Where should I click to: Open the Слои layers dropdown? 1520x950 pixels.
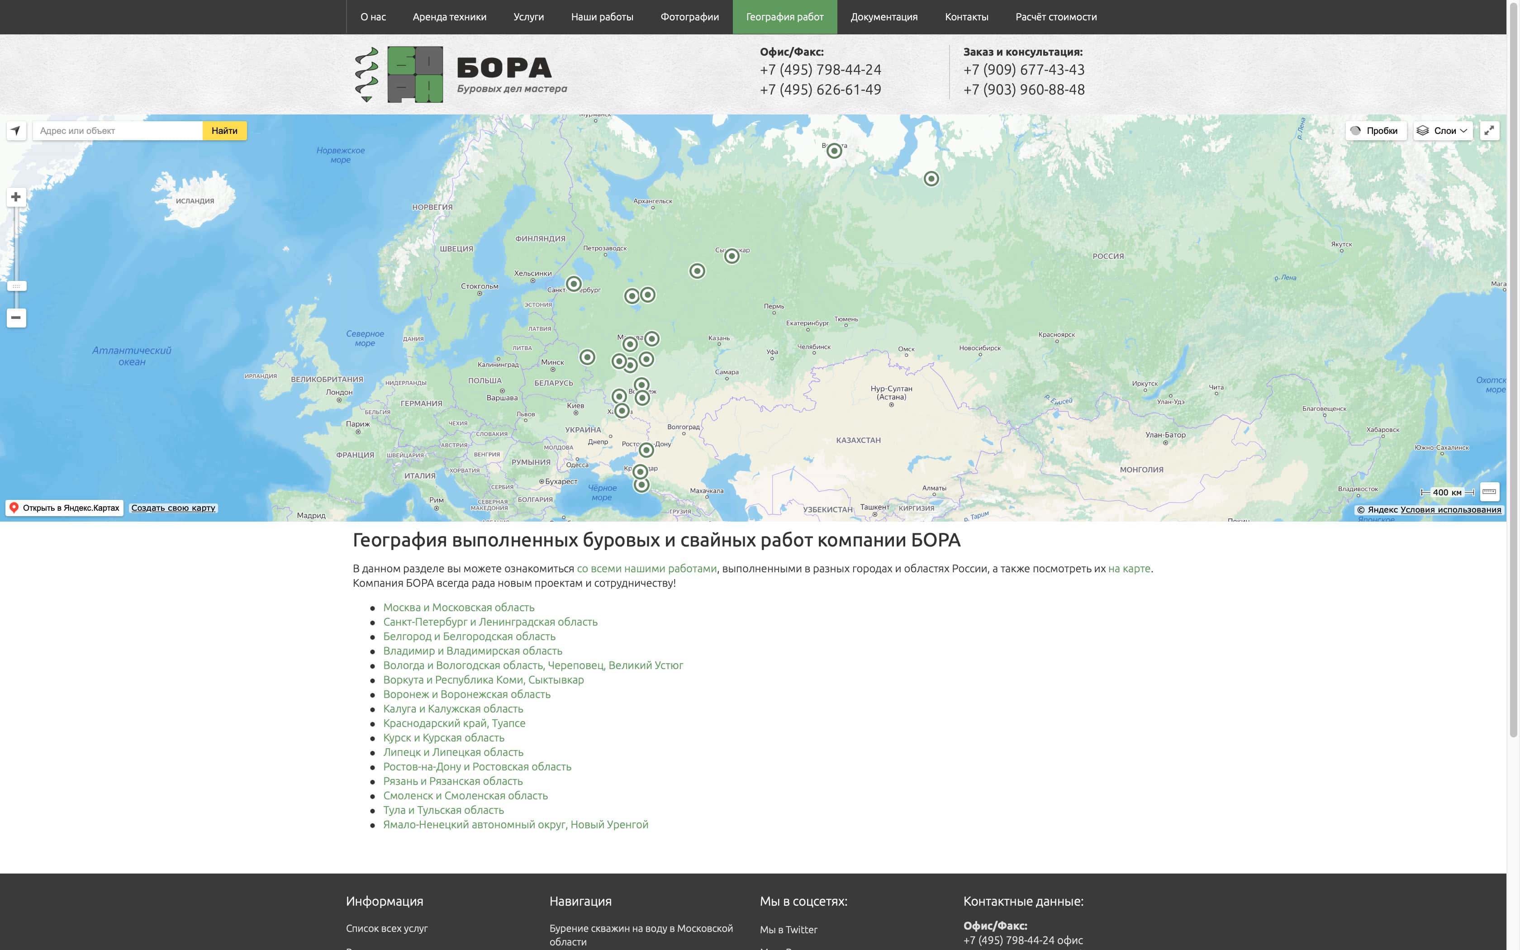1443,131
